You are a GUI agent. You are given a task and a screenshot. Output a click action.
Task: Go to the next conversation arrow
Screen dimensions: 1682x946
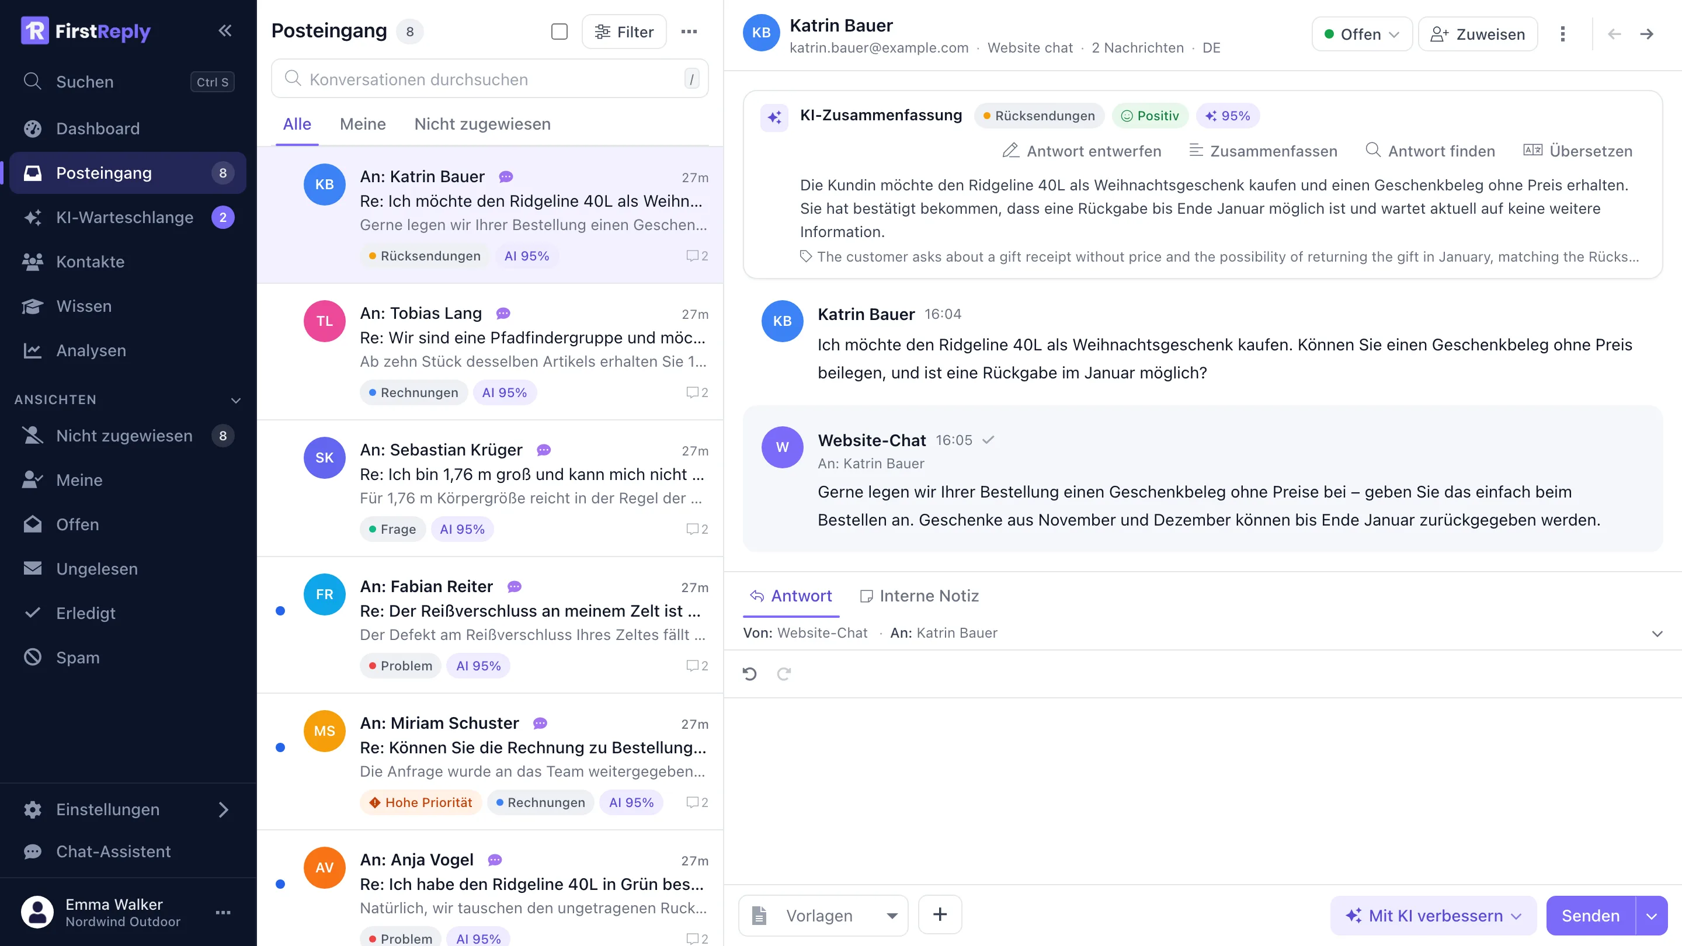[x=1647, y=34]
